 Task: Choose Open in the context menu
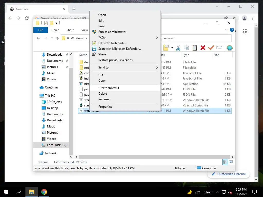125,15
